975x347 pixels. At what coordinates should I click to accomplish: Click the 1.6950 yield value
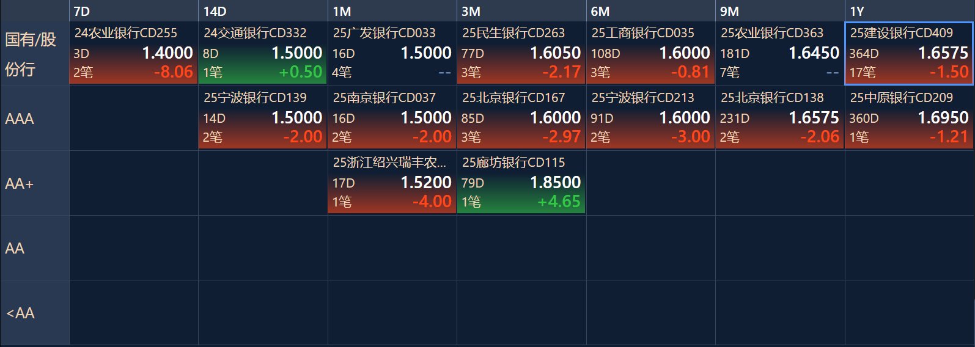click(943, 118)
